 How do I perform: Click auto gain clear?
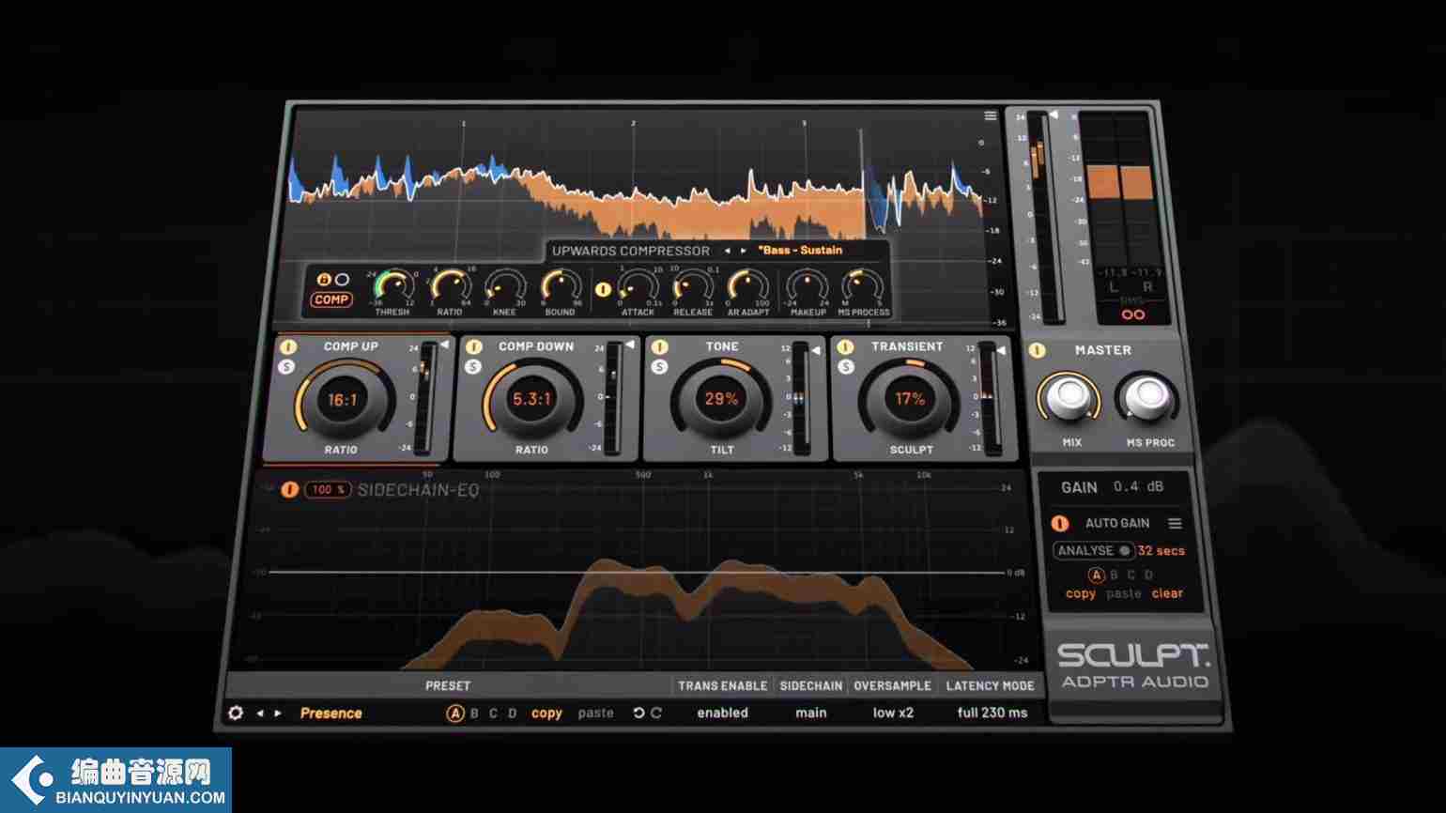click(x=1167, y=593)
